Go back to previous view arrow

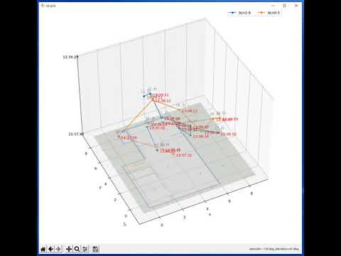click(50, 249)
